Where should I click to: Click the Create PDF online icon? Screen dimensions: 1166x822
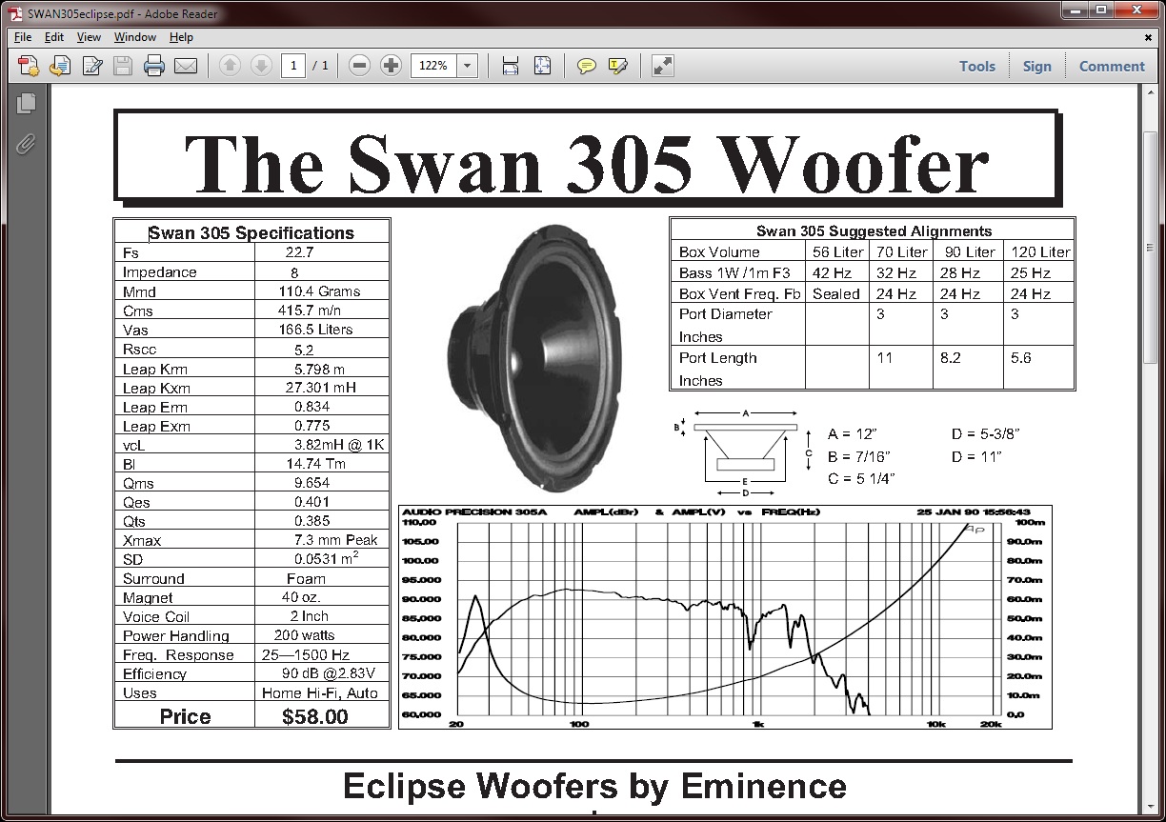tap(30, 66)
